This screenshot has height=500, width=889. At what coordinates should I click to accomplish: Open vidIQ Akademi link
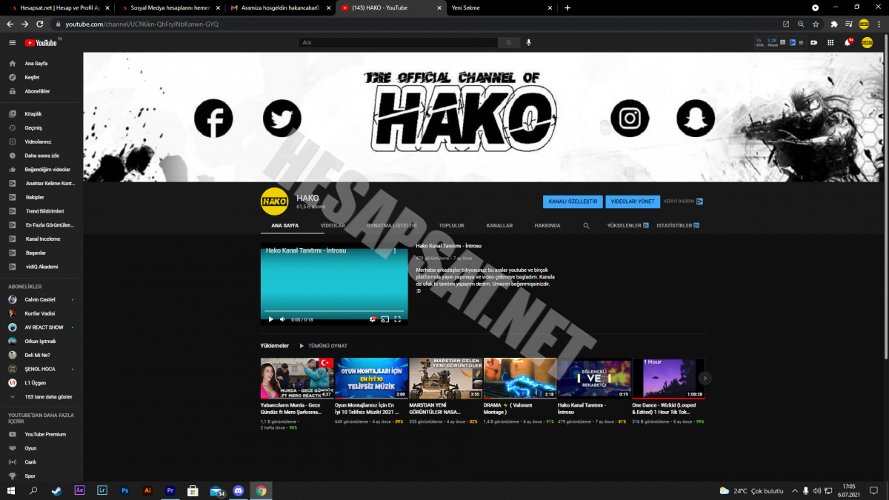pyautogui.click(x=41, y=267)
